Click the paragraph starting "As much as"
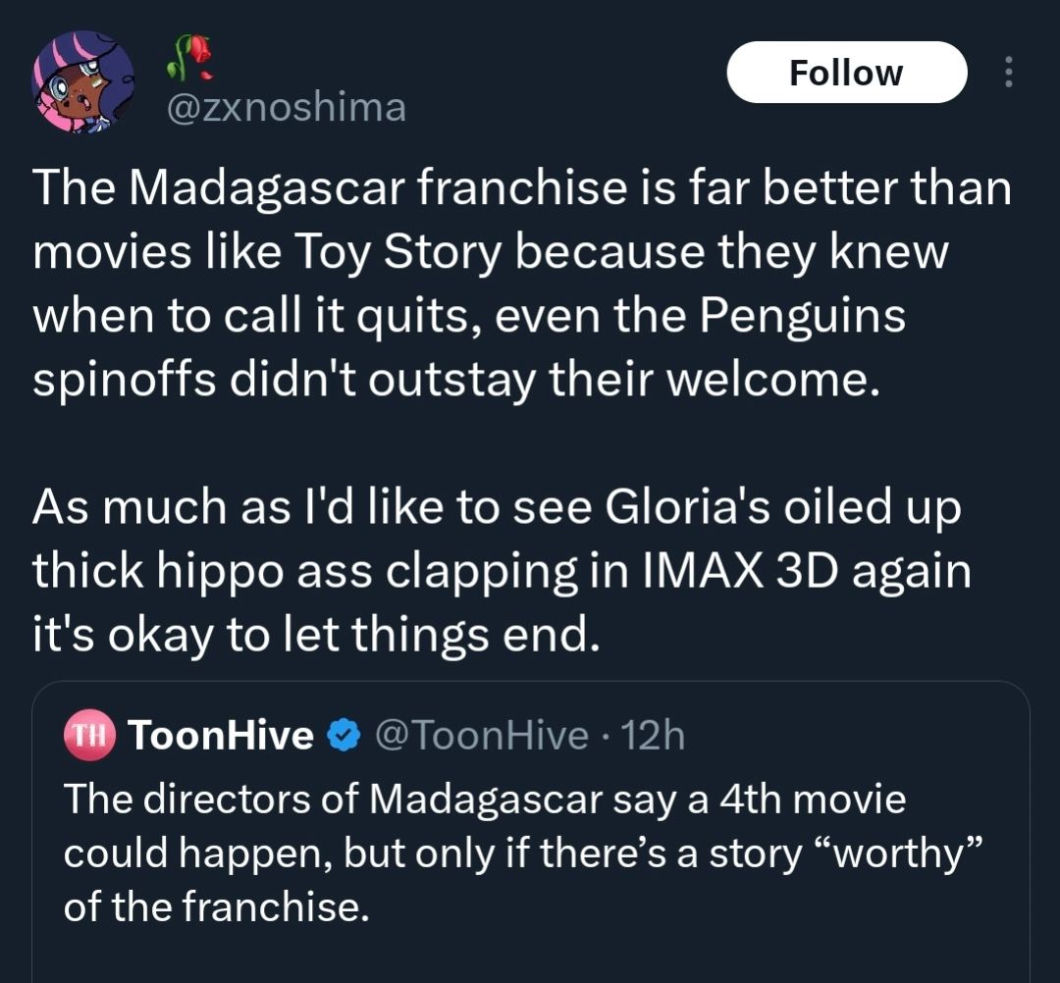1060x983 pixels. [501, 571]
